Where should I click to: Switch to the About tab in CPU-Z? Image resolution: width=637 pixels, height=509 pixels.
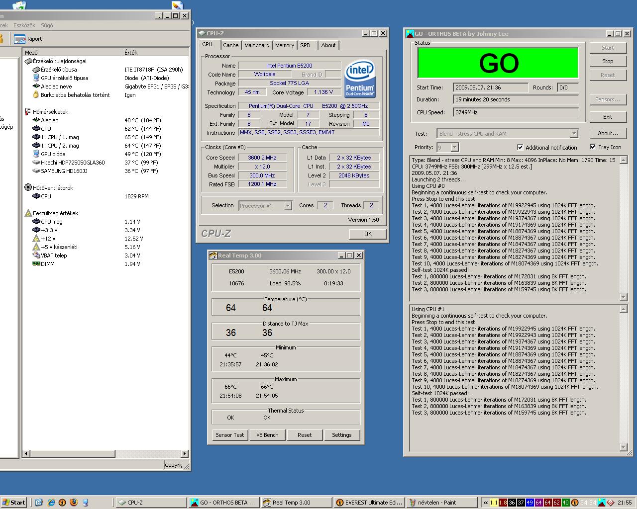tap(328, 45)
